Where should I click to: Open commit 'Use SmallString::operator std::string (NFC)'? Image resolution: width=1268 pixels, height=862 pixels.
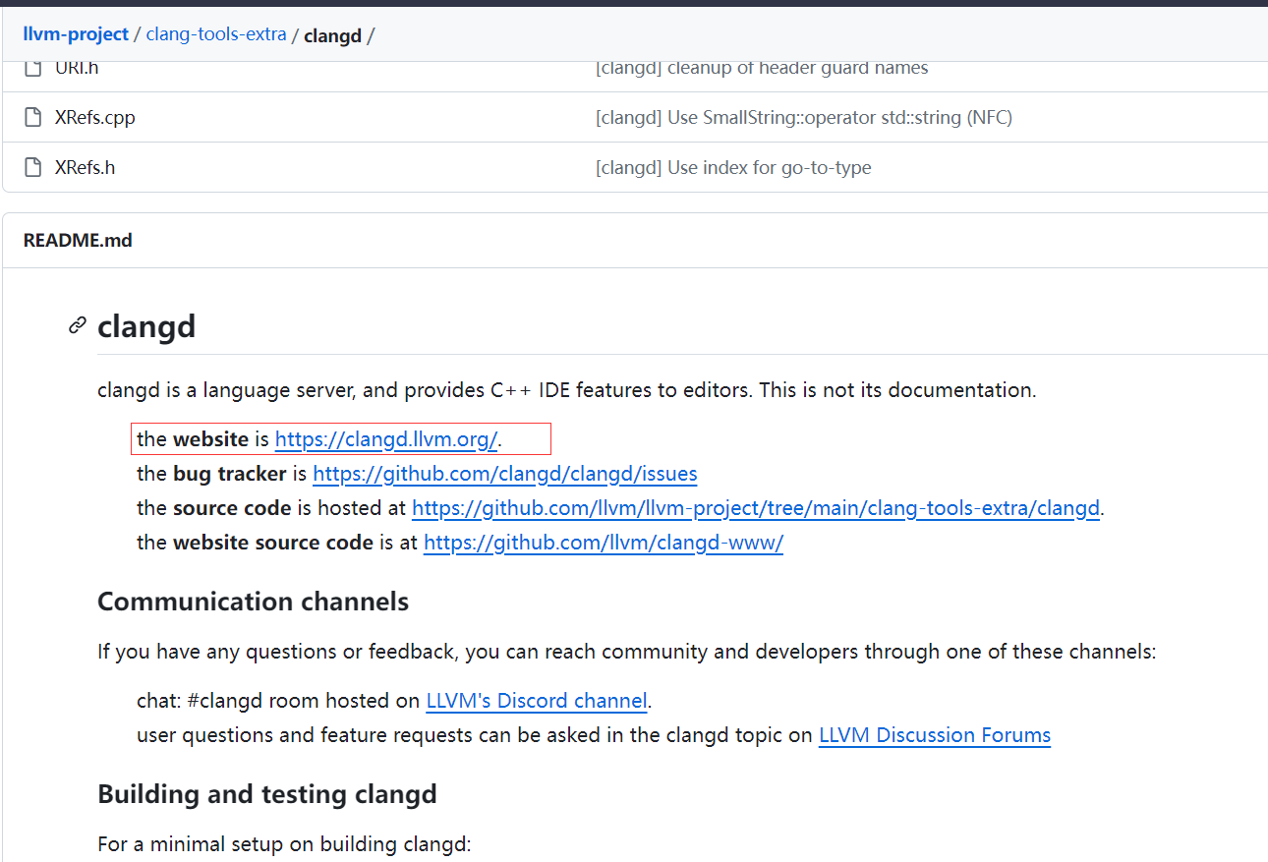tap(803, 118)
